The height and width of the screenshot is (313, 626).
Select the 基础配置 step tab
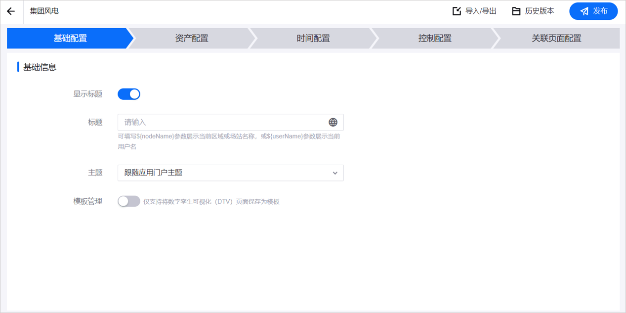click(x=70, y=39)
